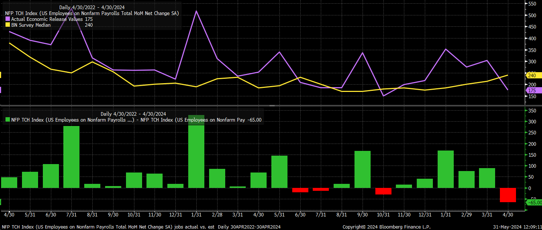Click the BN Survey Median legend label
542x230 pixels.
[31, 25]
